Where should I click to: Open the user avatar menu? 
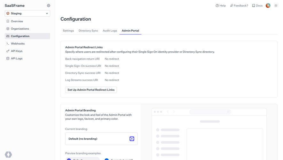tap(268, 6)
